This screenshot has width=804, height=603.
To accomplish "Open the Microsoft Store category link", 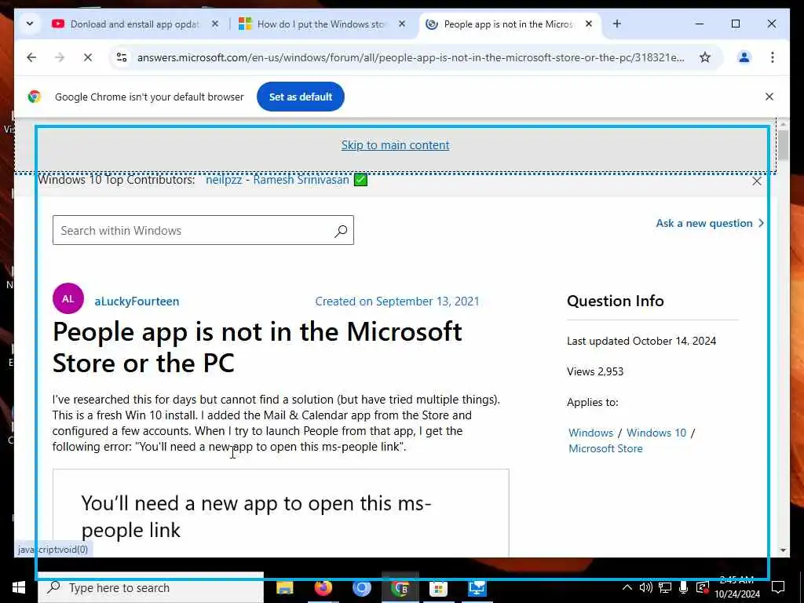I will (605, 448).
